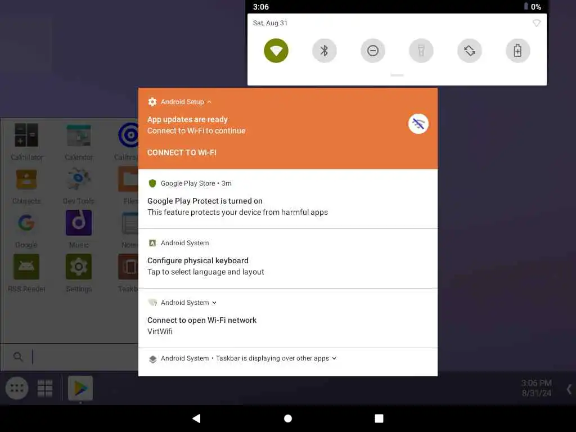Screen dimensions: 576x432
Task: Open the Google app
Action: click(x=26, y=230)
